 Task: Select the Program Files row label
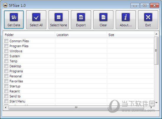pyautogui.click(x=19, y=46)
